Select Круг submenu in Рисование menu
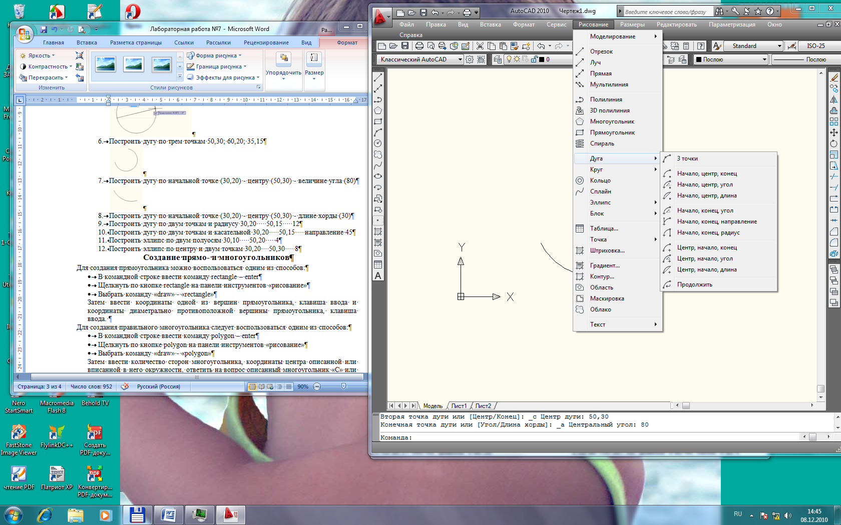841x525 pixels. [x=617, y=169]
